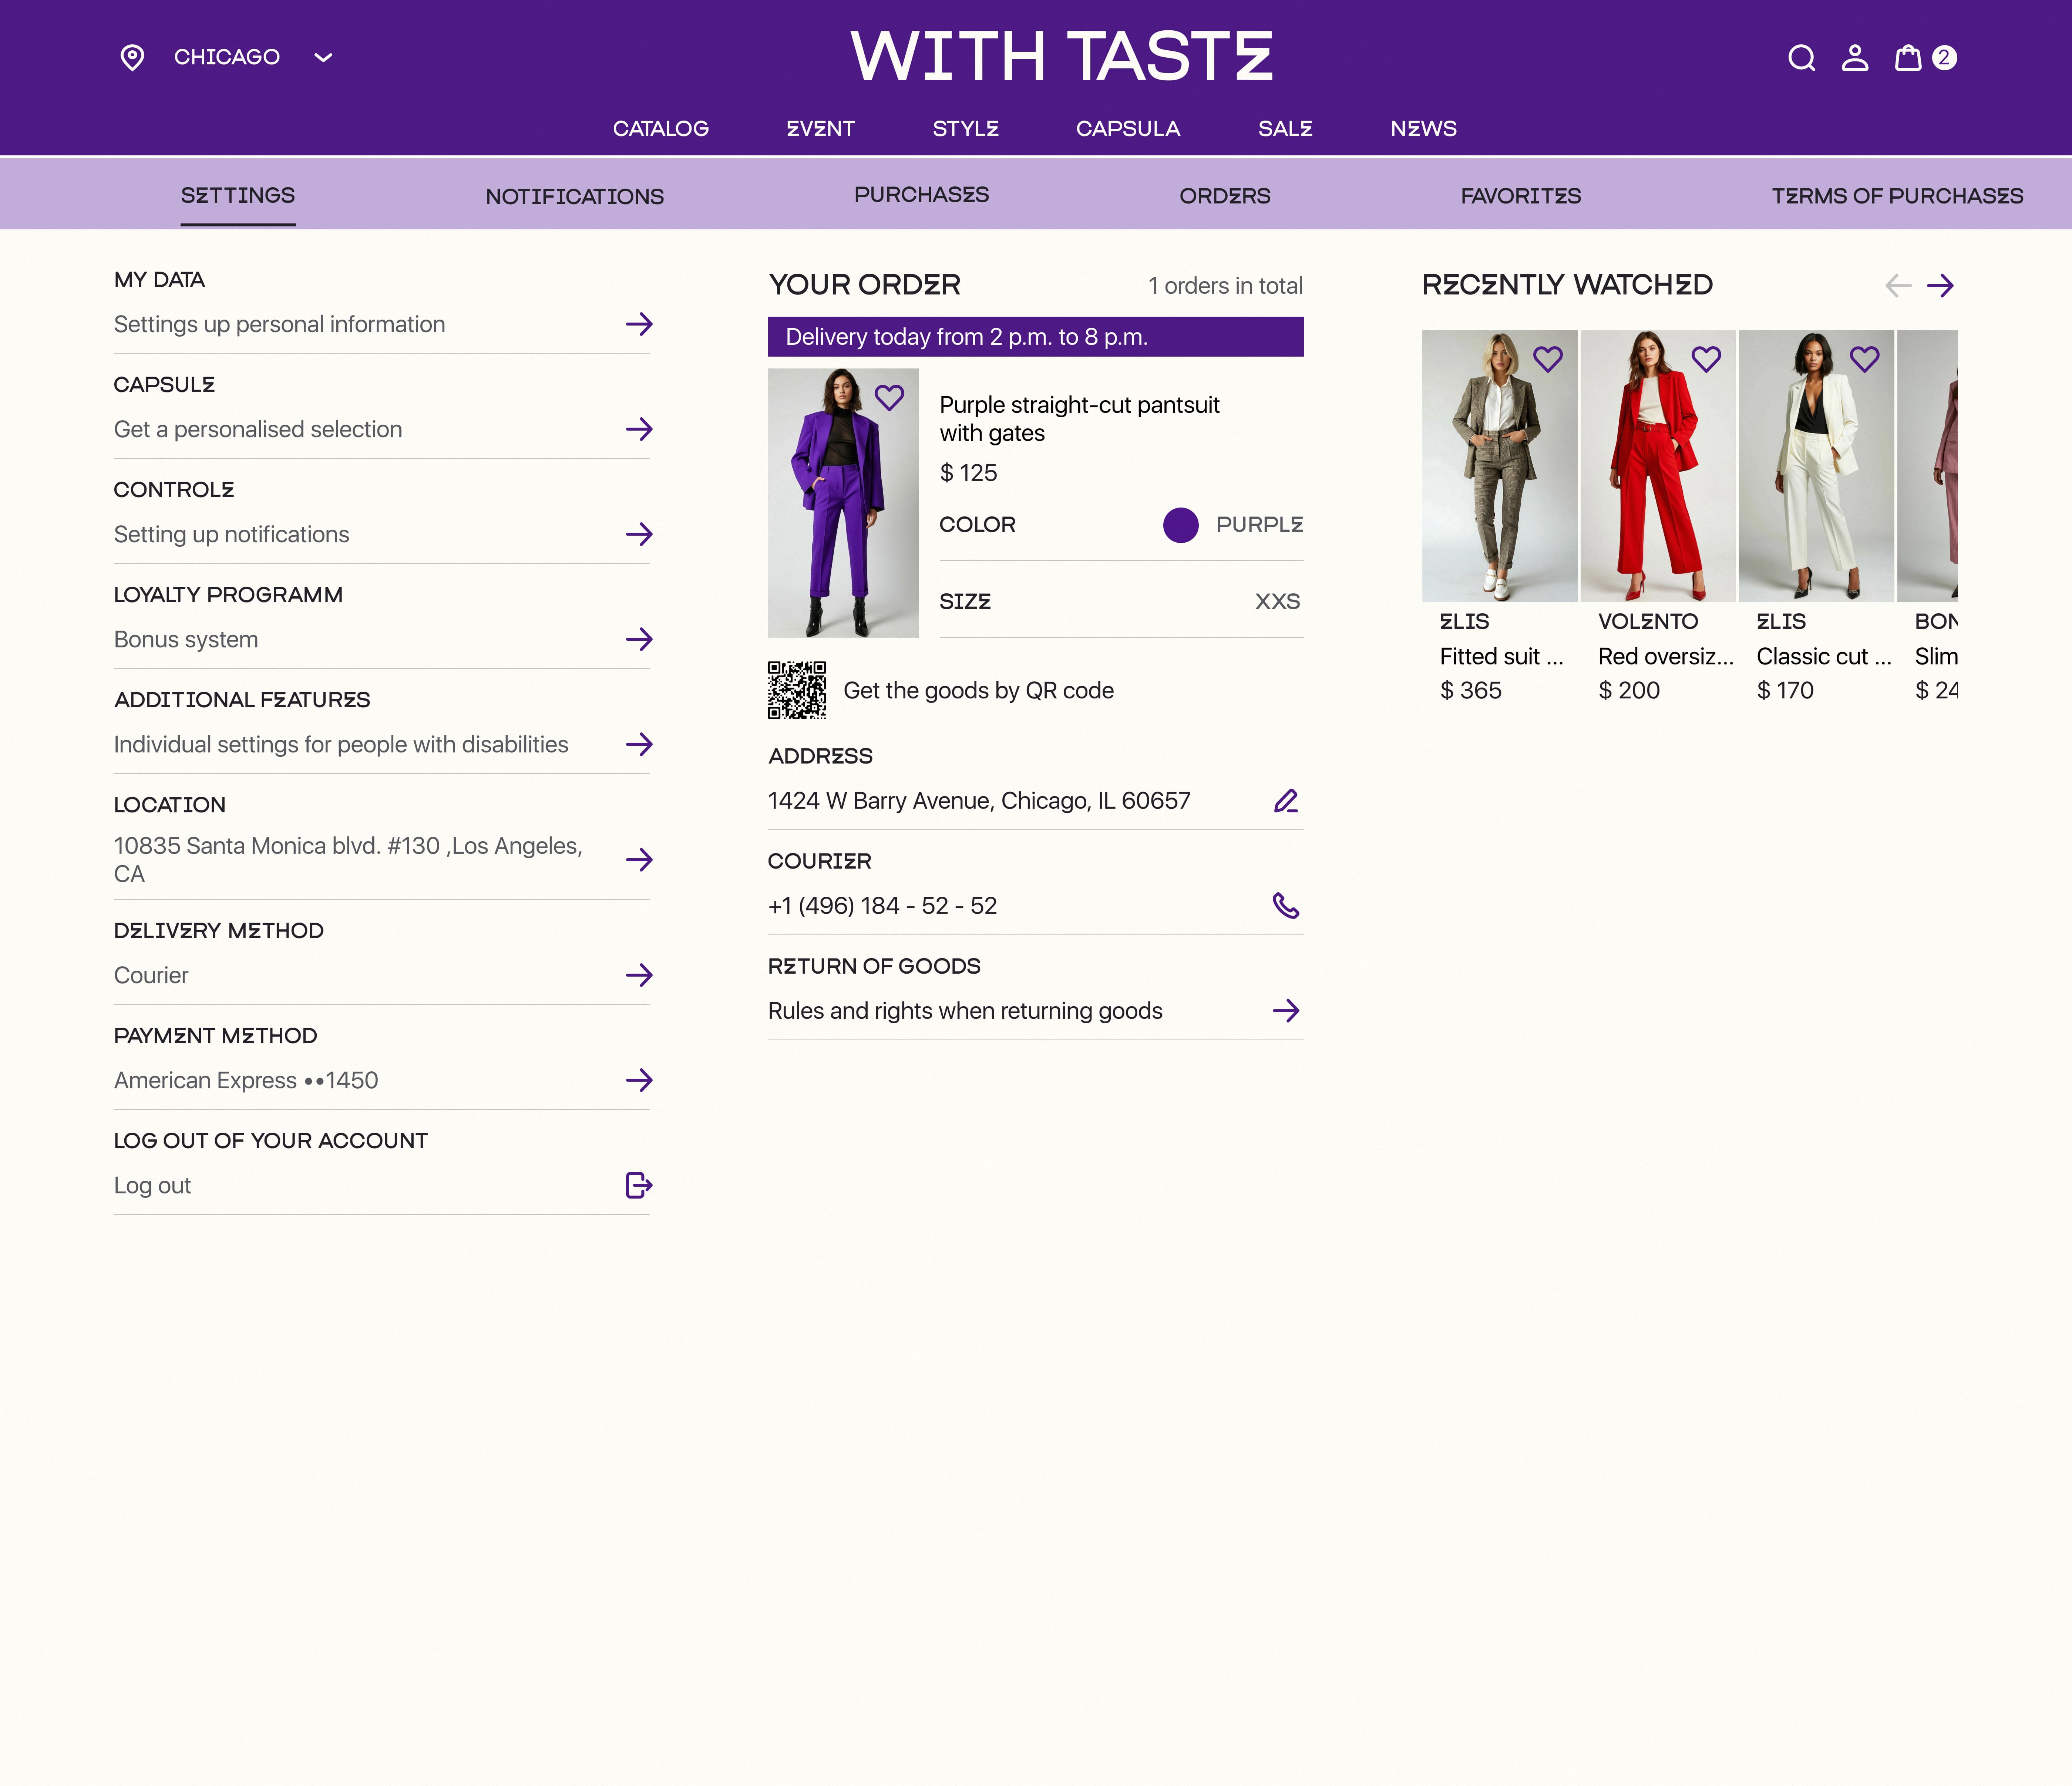Open the search magnifier icon

[1802, 58]
